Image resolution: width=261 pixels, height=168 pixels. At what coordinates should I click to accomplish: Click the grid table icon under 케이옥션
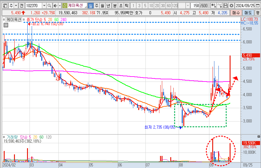tap(6, 25)
